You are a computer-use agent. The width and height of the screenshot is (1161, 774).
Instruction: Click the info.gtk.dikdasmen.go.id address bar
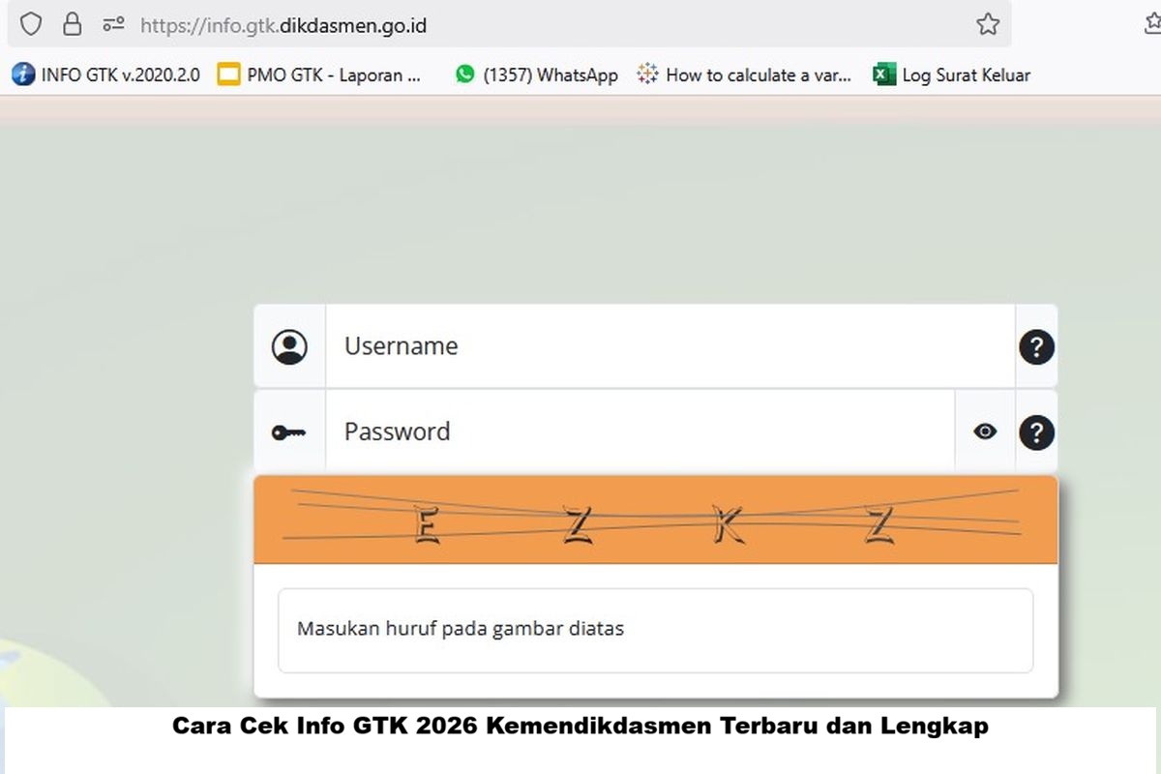542,25
